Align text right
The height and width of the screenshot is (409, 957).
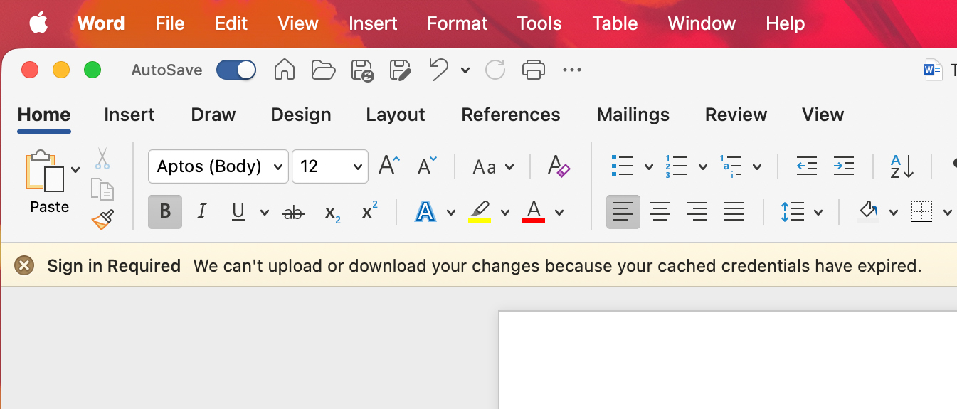pyautogui.click(x=697, y=212)
